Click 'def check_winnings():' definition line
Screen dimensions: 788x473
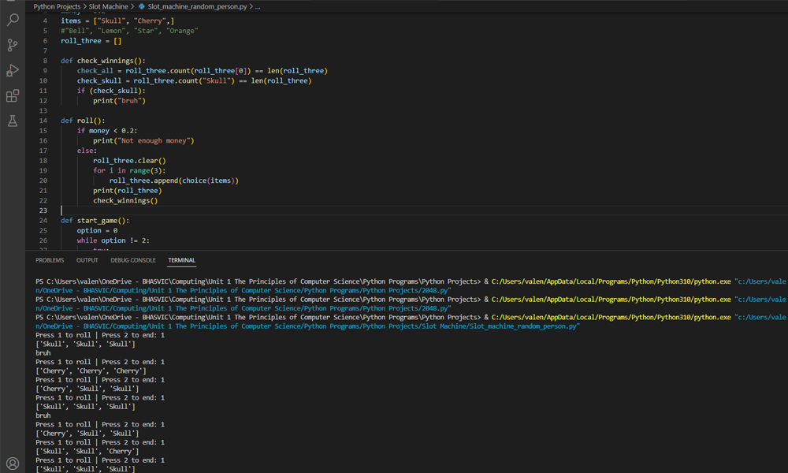click(x=103, y=61)
